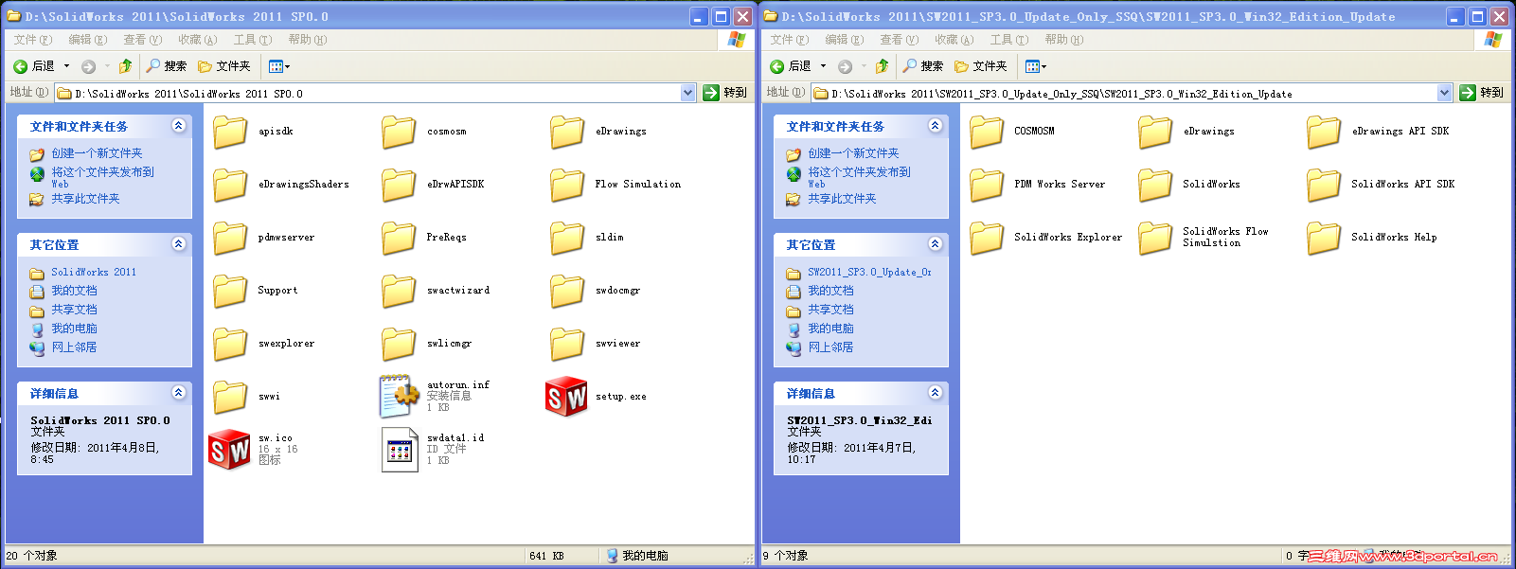Open the SolidWorks Flow Simulation folder

click(1155, 238)
